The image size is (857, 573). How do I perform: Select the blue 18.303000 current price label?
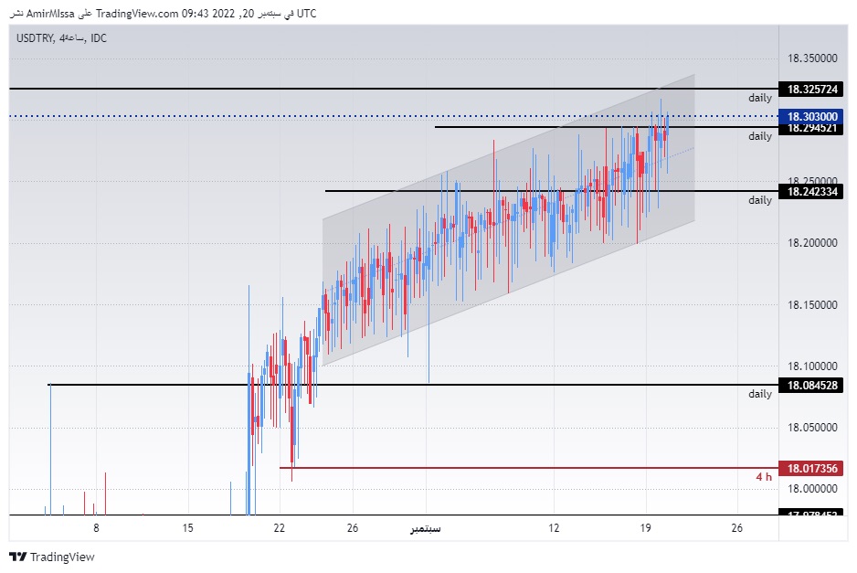[x=814, y=117]
